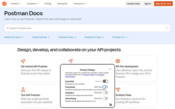Viewport: 175px width, 109px height.
Task: Click the Postman Flows diagram icon
Action: tap(118, 90)
